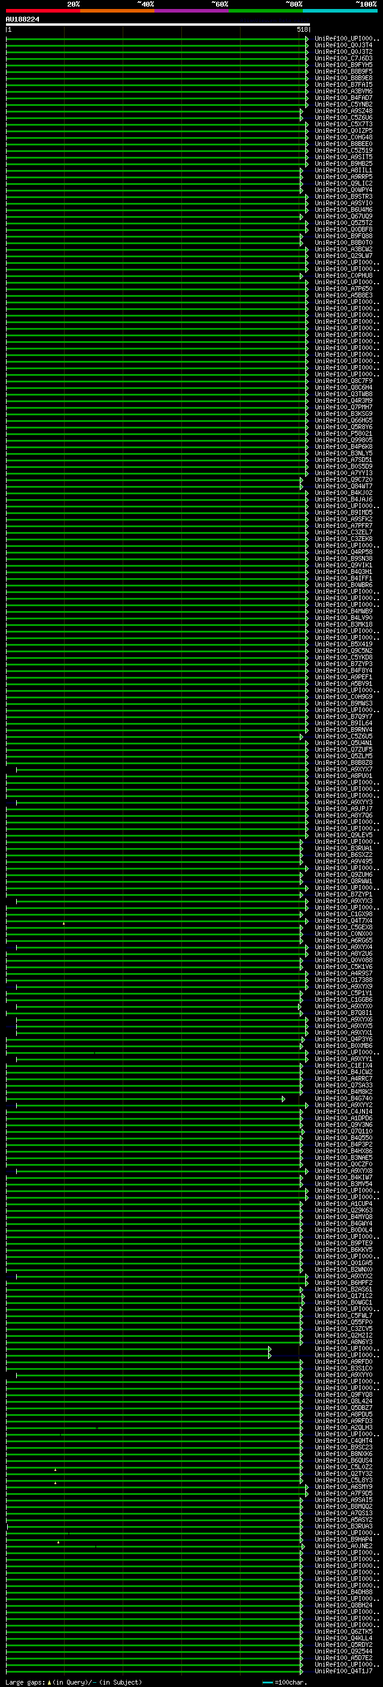Open hit UniRef100_A9SZ48
The width and height of the screenshot is (383, 1687).
tap(344, 111)
